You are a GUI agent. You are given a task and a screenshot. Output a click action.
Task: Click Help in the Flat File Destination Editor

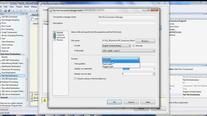pyautogui.click(x=158, y=109)
